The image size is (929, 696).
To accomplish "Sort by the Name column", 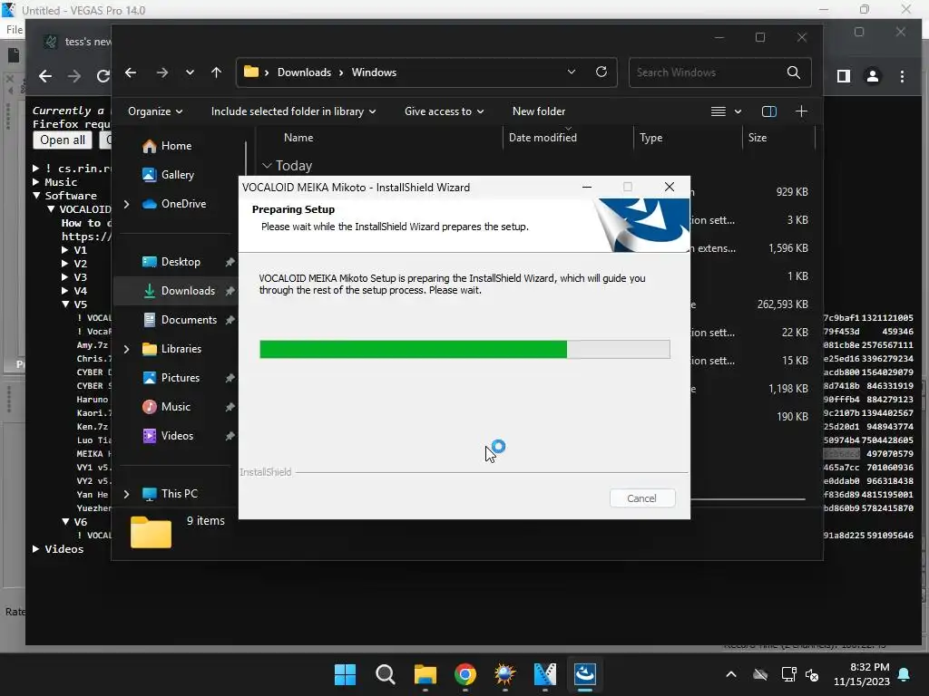I will click(x=298, y=138).
